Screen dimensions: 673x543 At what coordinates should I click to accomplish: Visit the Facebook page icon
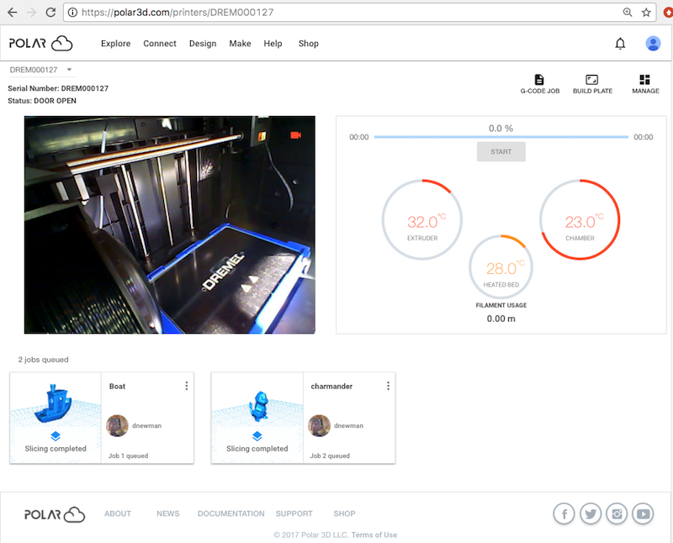(x=564, y=514)
